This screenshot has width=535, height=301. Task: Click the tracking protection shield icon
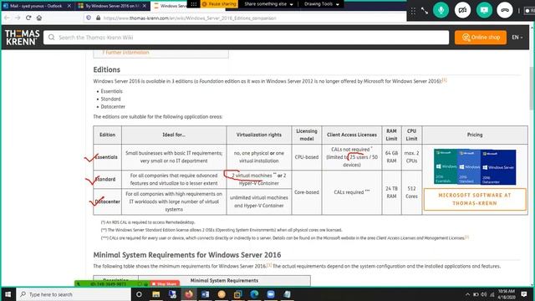(x=89, y=18)
